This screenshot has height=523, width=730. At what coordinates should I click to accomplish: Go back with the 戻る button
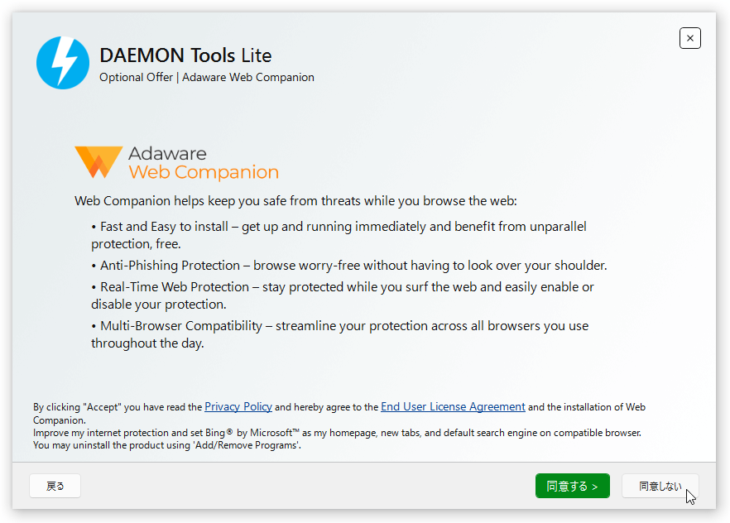point(55,486)
